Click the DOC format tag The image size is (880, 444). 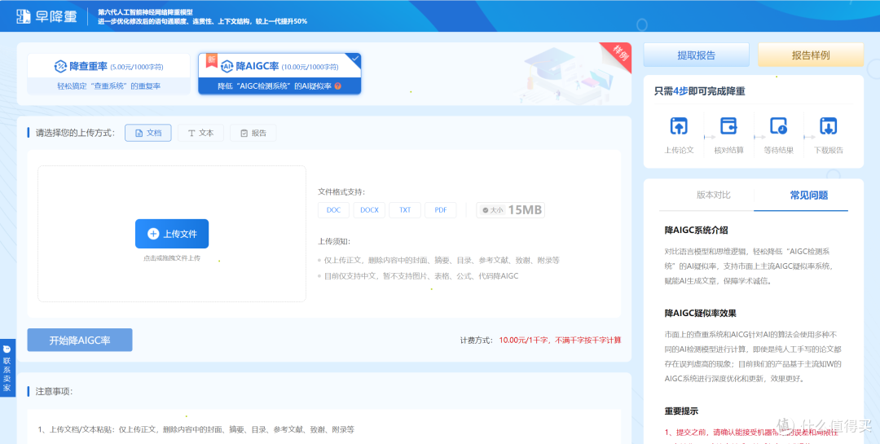333,210
